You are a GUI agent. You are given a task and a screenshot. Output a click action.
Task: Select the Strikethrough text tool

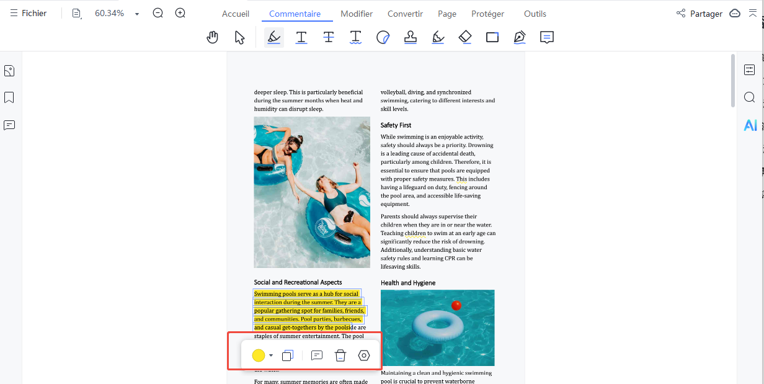coord(329,37)
